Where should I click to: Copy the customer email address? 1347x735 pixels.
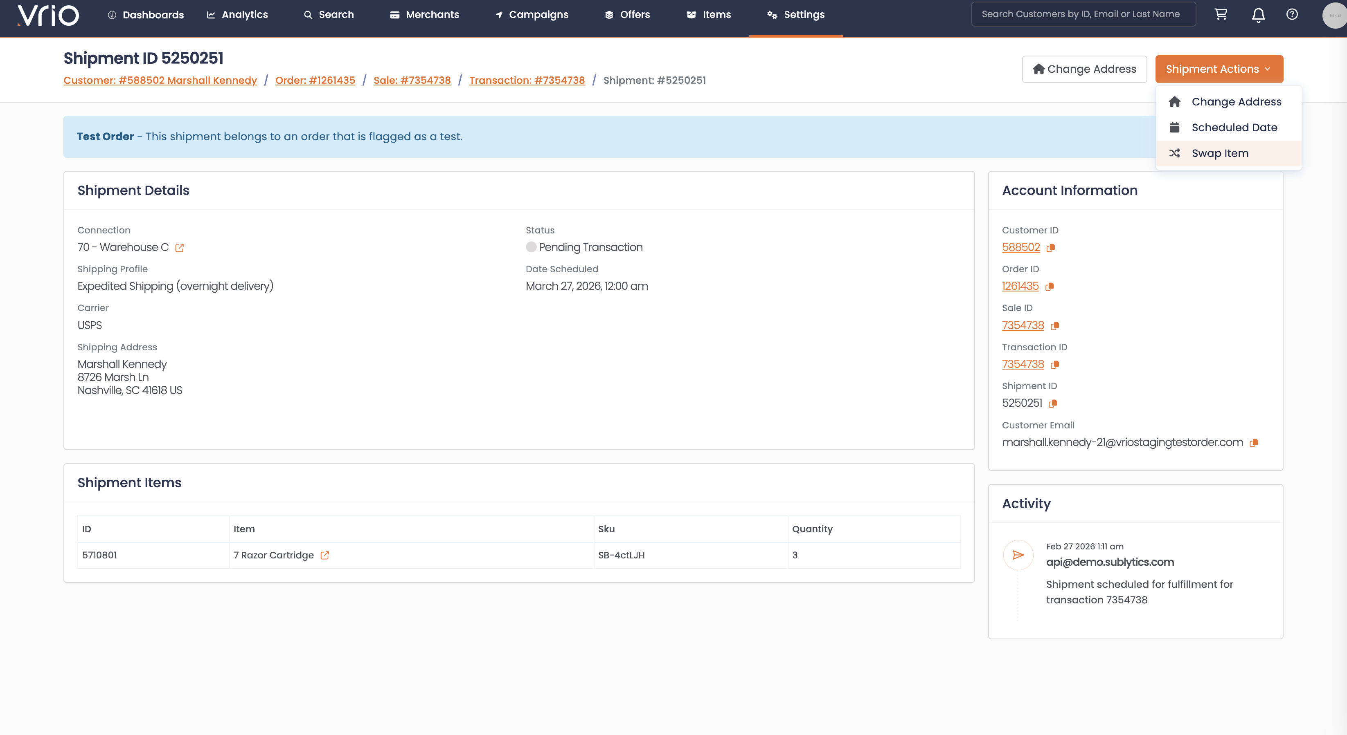point(1253,443)
